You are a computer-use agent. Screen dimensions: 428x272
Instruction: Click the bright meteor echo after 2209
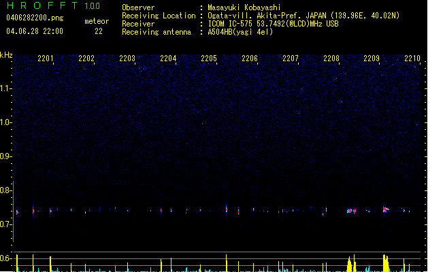tap(385, 209)
